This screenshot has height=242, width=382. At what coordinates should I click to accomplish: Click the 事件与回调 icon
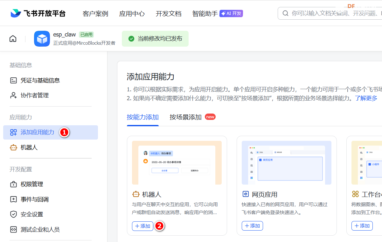tap(13, 199)
